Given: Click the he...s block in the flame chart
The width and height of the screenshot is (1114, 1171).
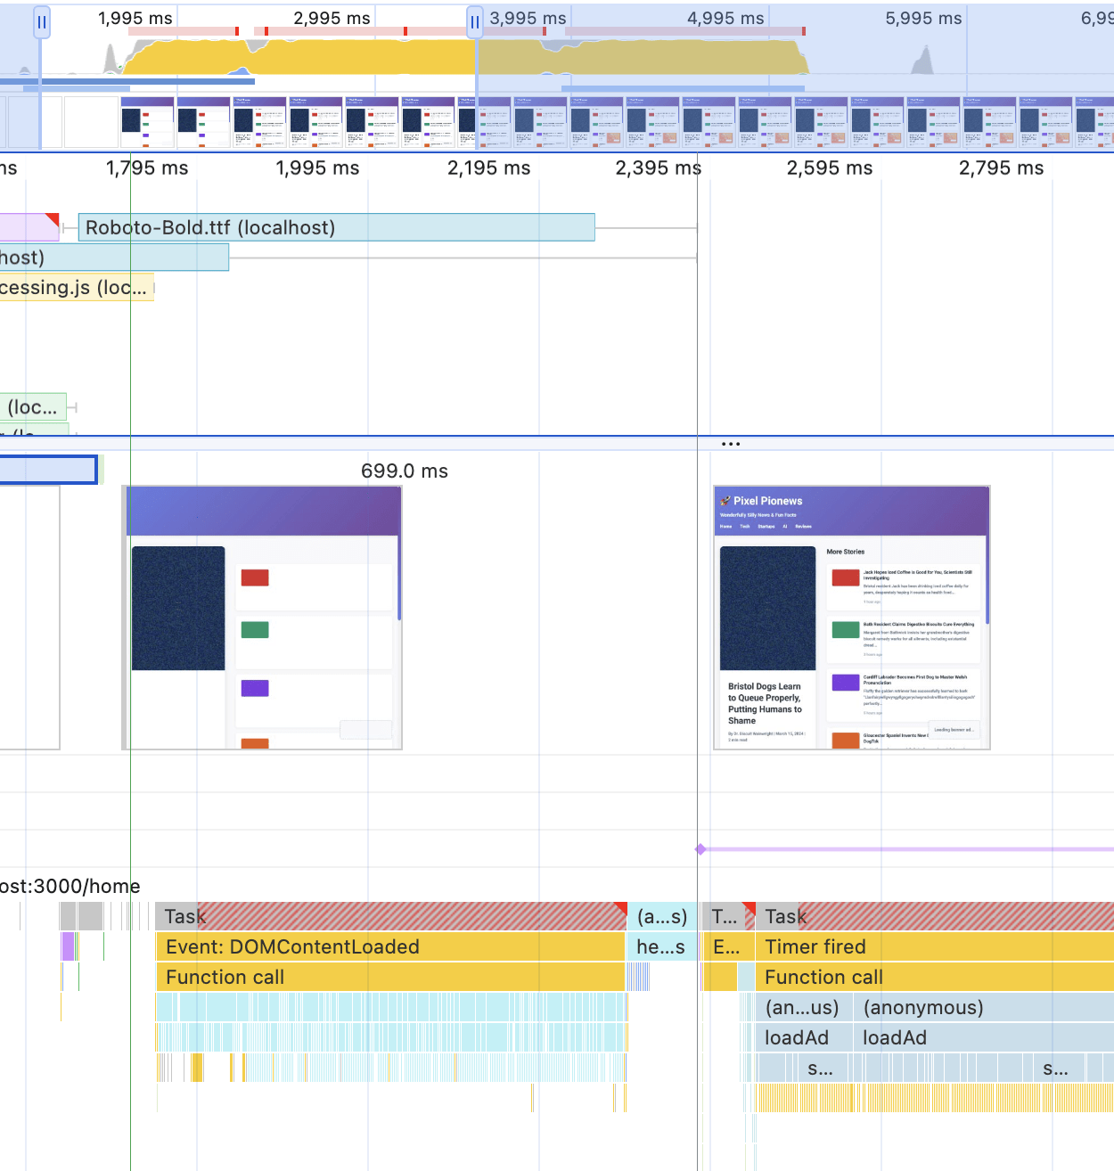Looking at the screenshot, I should pyautogui.click(x=660, y=946).
